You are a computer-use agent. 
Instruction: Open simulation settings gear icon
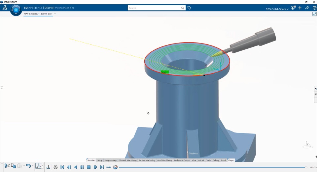pos(55,167)
